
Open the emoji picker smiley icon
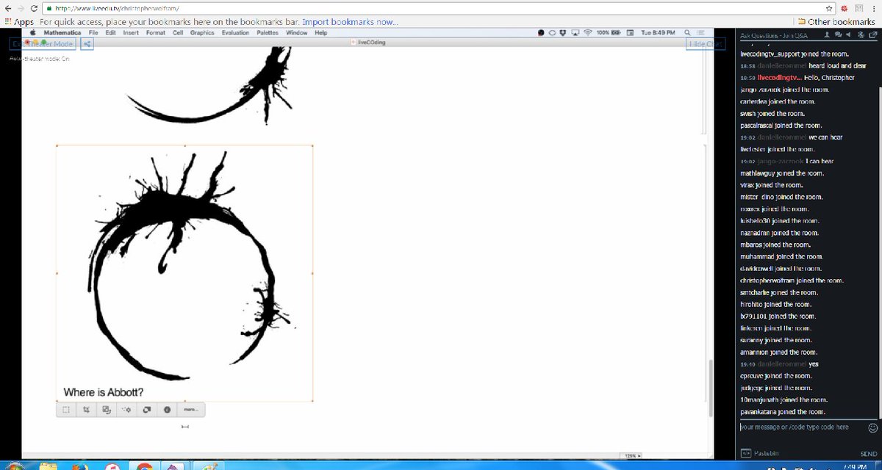pos(873,427)
